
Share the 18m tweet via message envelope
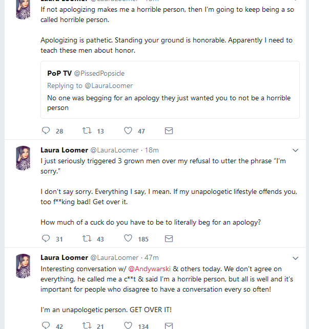coord(169,239)
